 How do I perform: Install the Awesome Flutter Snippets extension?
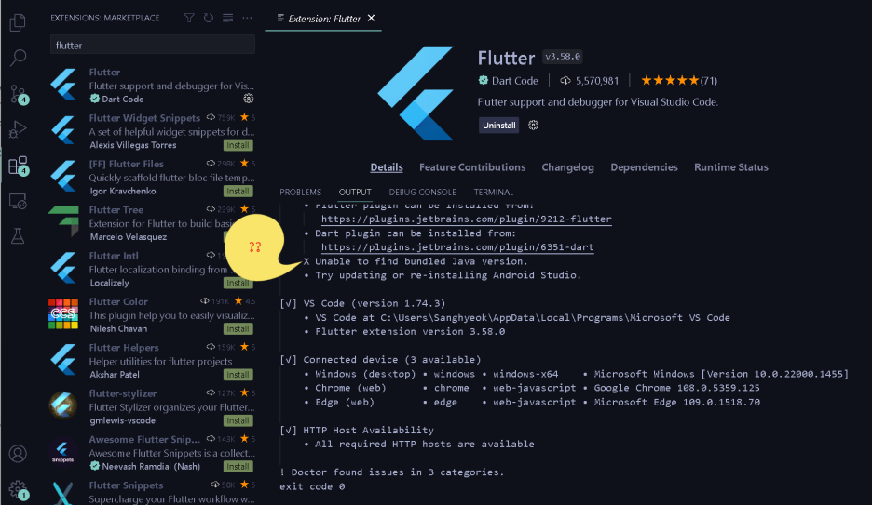point(238,467)
